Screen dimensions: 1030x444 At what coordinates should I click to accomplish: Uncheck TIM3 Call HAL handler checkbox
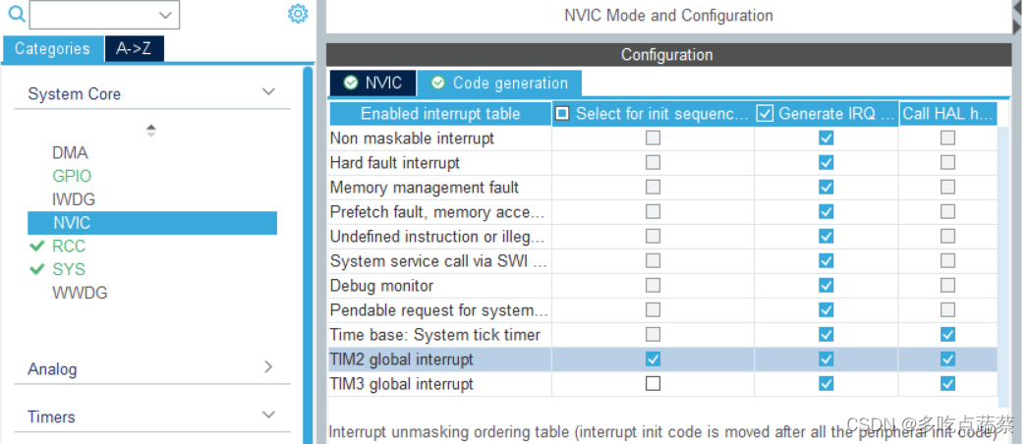pos(947,383)
